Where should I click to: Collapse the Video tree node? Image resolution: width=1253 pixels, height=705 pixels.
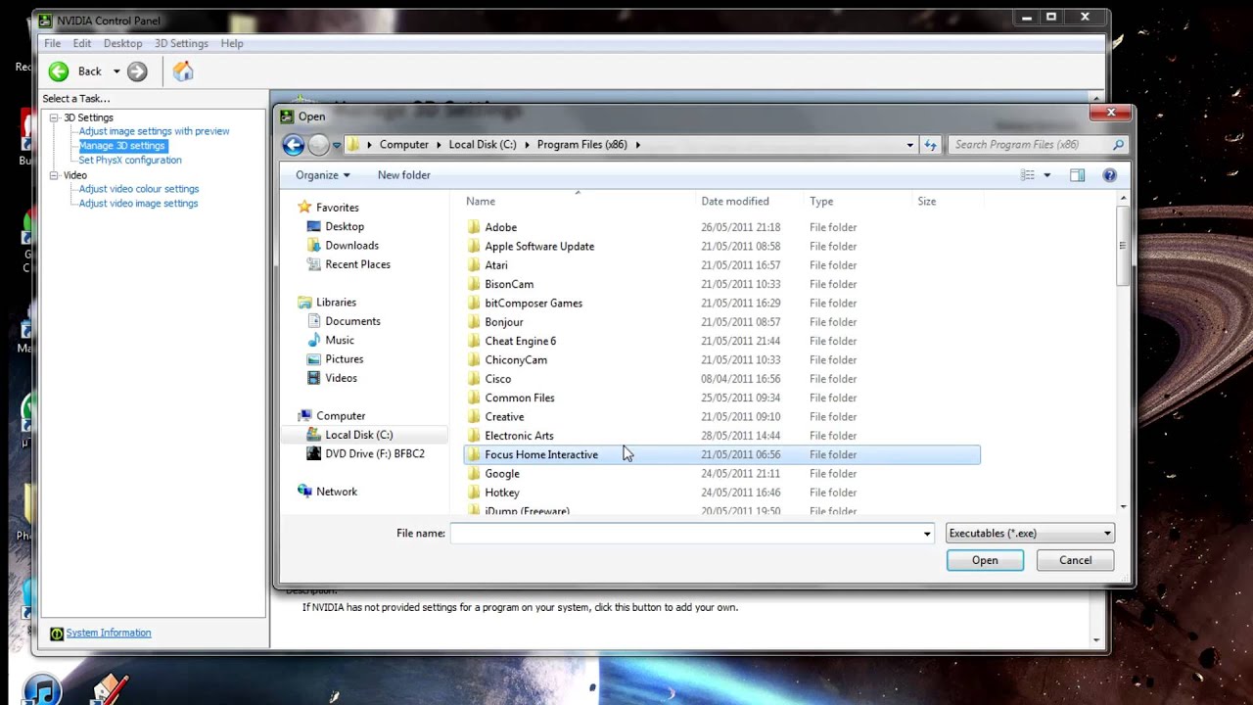pos(55,175)
